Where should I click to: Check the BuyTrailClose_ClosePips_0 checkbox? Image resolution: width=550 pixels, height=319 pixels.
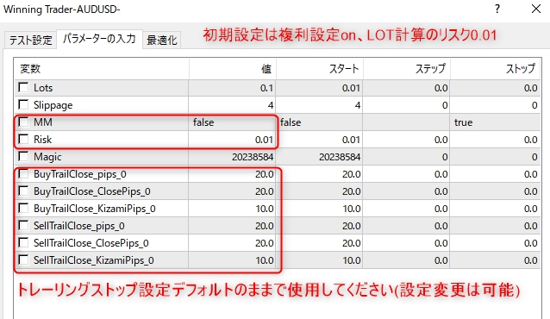pyautogui.click(x=23, y=191)
